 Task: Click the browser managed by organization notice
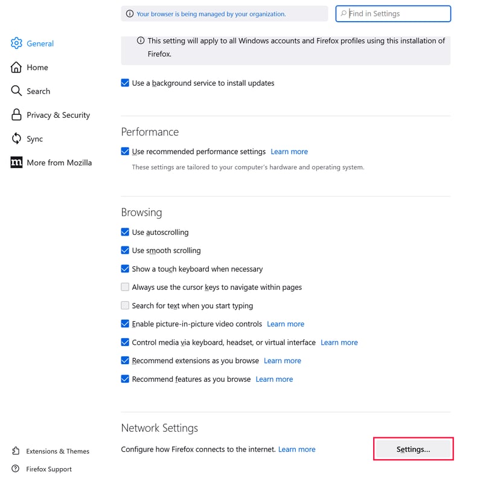click(x=211, y=14)
